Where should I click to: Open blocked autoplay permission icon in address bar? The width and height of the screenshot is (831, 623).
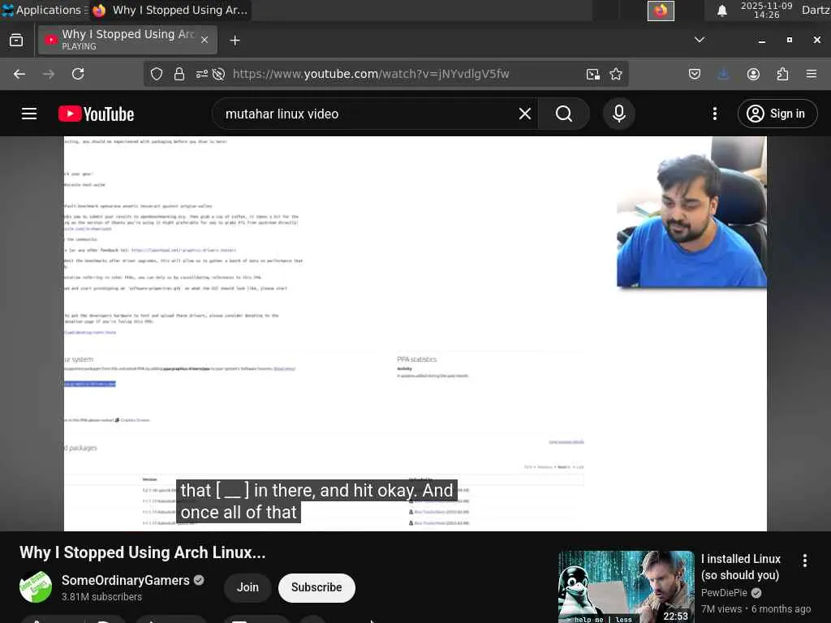point(218,74)
